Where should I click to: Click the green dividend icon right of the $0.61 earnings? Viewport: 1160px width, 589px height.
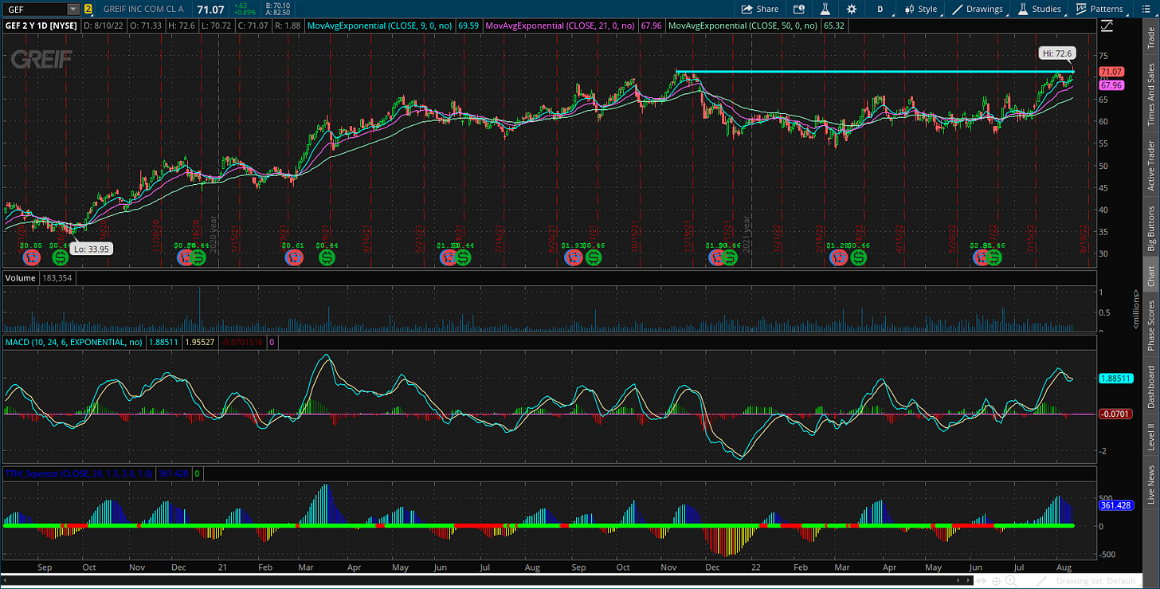[x=327, y=257]
